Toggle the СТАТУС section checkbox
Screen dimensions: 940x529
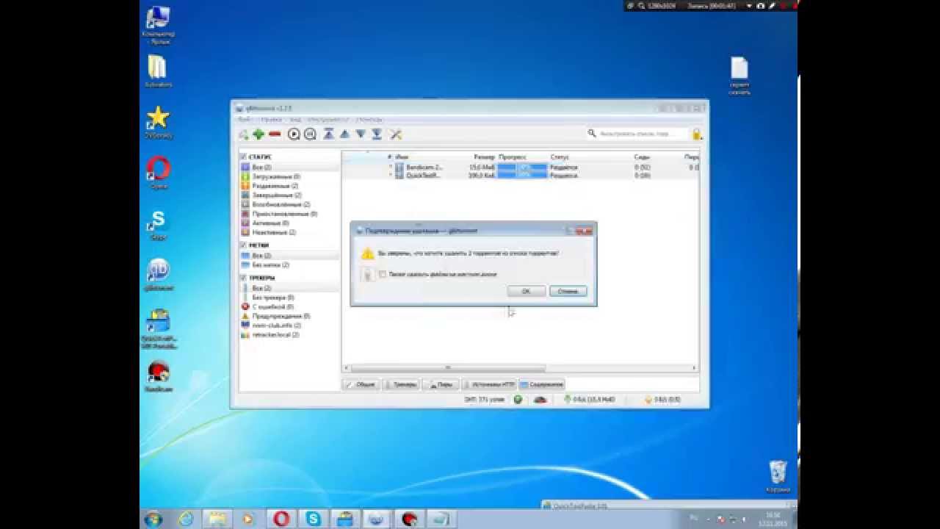click(243, 157)
